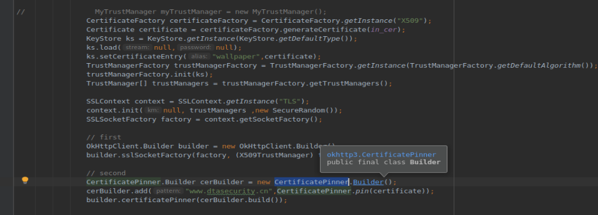Click the "password:" parameter hint
Image resolution: width=598 pixels, height=215 pixels.
click(x=195, y=47)
